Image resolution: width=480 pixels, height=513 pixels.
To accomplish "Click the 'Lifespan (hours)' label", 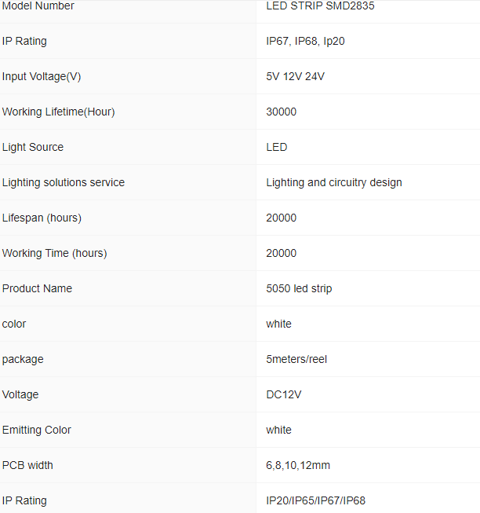I will (x=42, y=218).
